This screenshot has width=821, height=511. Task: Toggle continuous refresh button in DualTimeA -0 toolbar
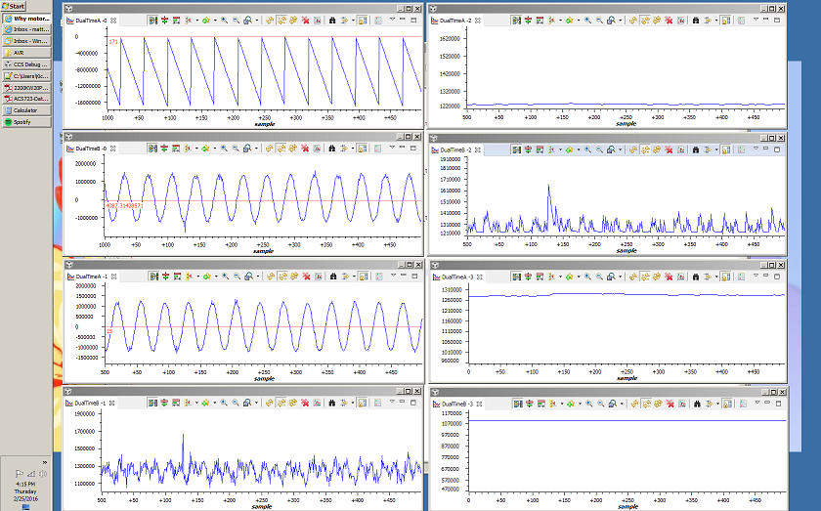pos(281,20)
